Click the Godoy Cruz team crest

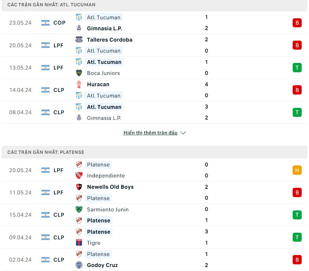click(79, 265)
